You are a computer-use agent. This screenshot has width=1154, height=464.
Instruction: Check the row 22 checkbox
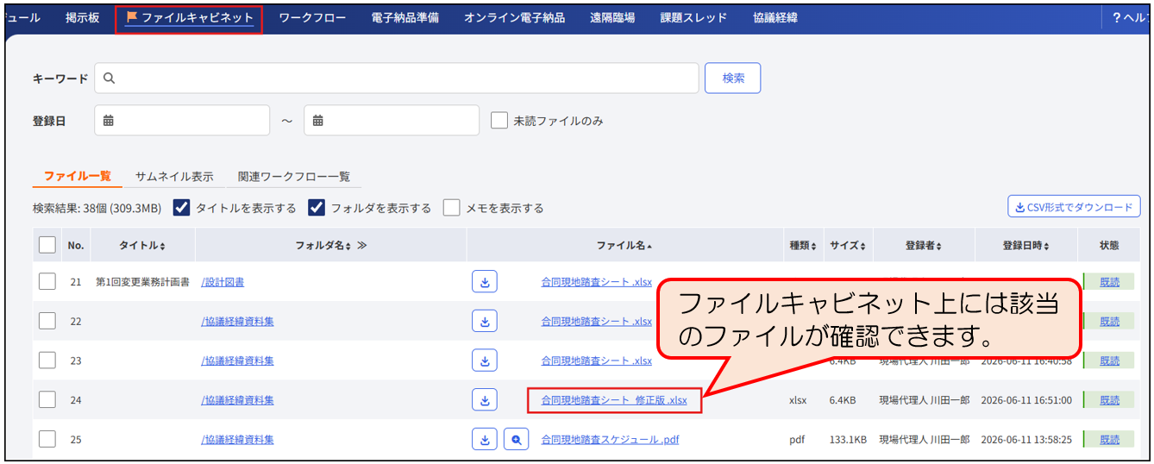47,322
